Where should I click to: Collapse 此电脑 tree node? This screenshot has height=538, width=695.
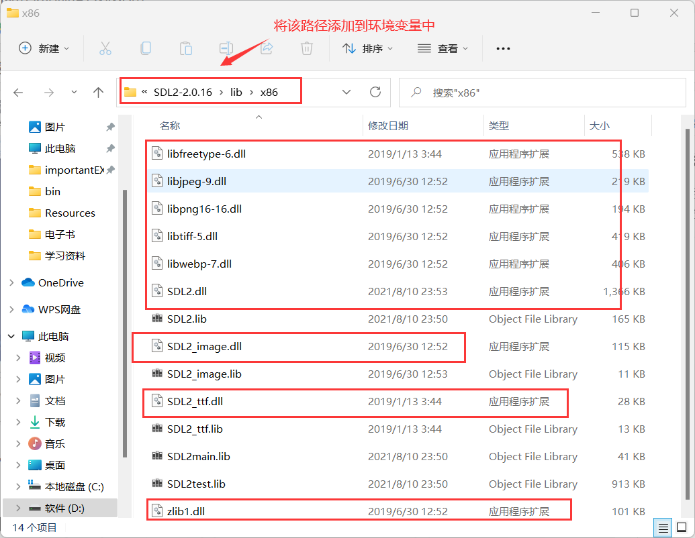point(11,337)
